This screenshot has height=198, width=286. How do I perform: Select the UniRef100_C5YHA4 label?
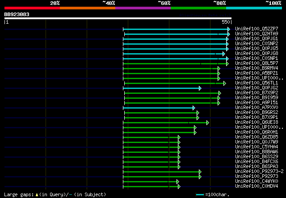[257, 147]
